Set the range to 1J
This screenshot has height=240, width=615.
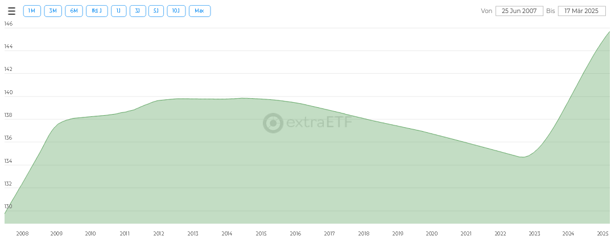(x=118, y=11)
